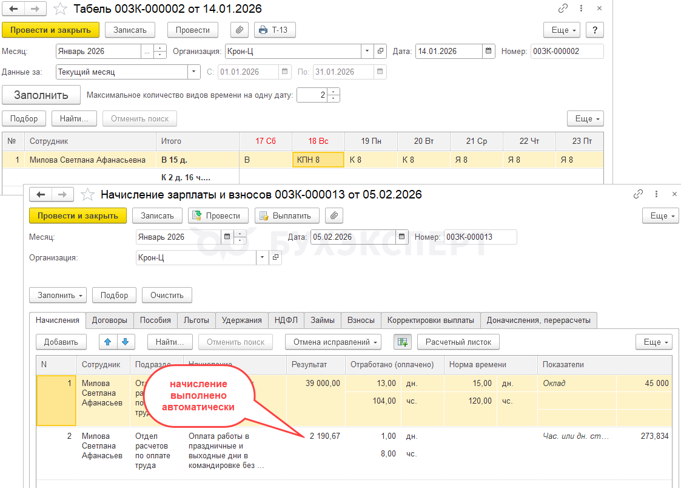
Task: Open the Кров-Ц organization card in Табель
Action: click(381, 52)
